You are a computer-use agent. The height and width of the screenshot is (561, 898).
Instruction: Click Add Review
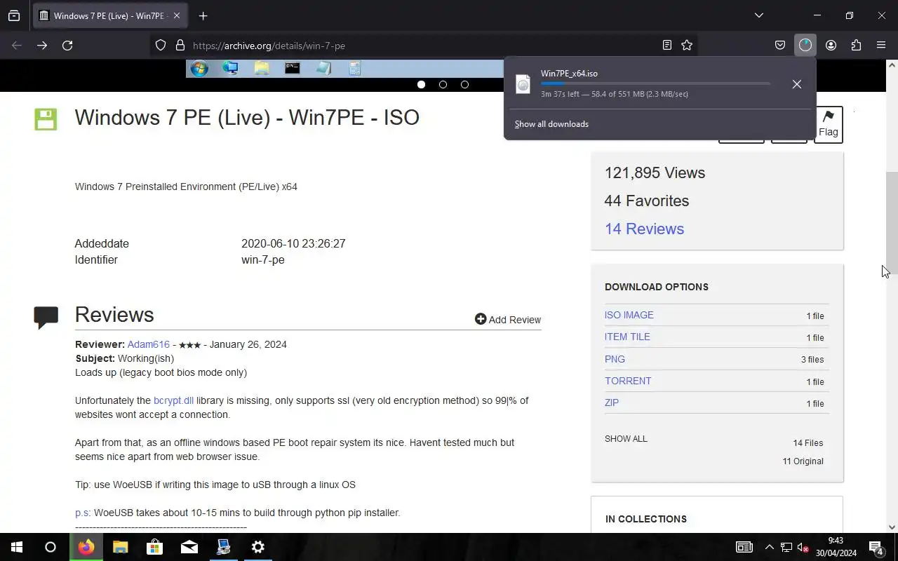click(508, 319)
